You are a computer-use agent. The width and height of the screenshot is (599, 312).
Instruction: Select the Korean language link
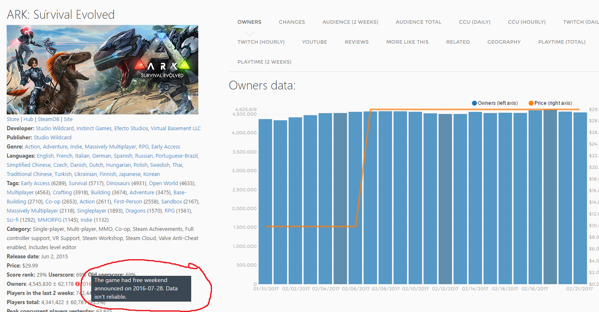pos(152,174)
